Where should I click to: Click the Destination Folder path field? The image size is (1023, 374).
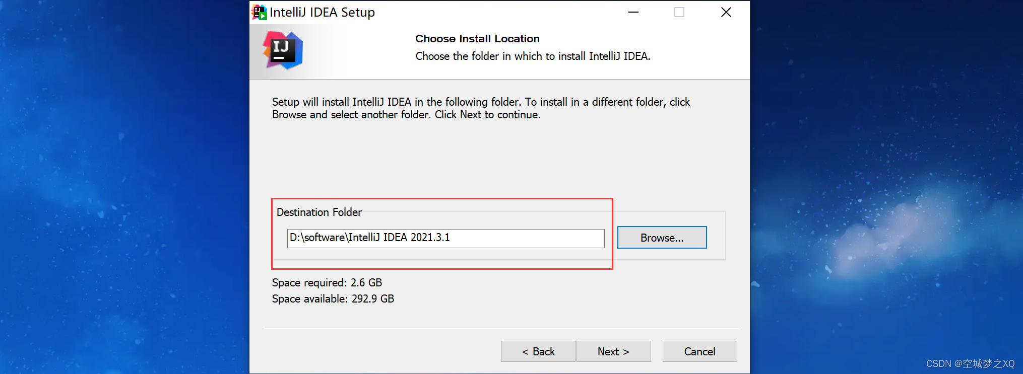point(445,238)
